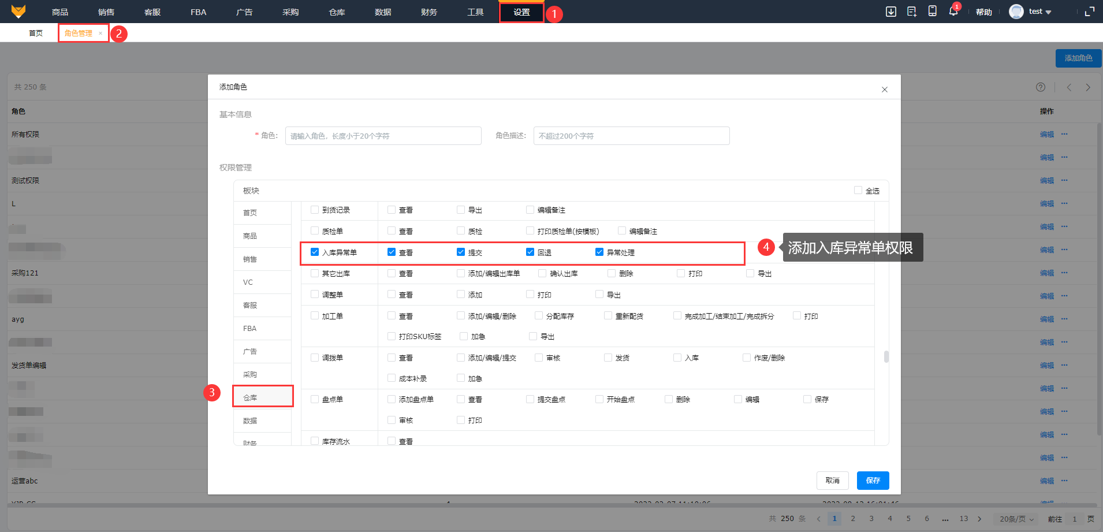Open the 设置 menu in top navigation

point(521,12)
